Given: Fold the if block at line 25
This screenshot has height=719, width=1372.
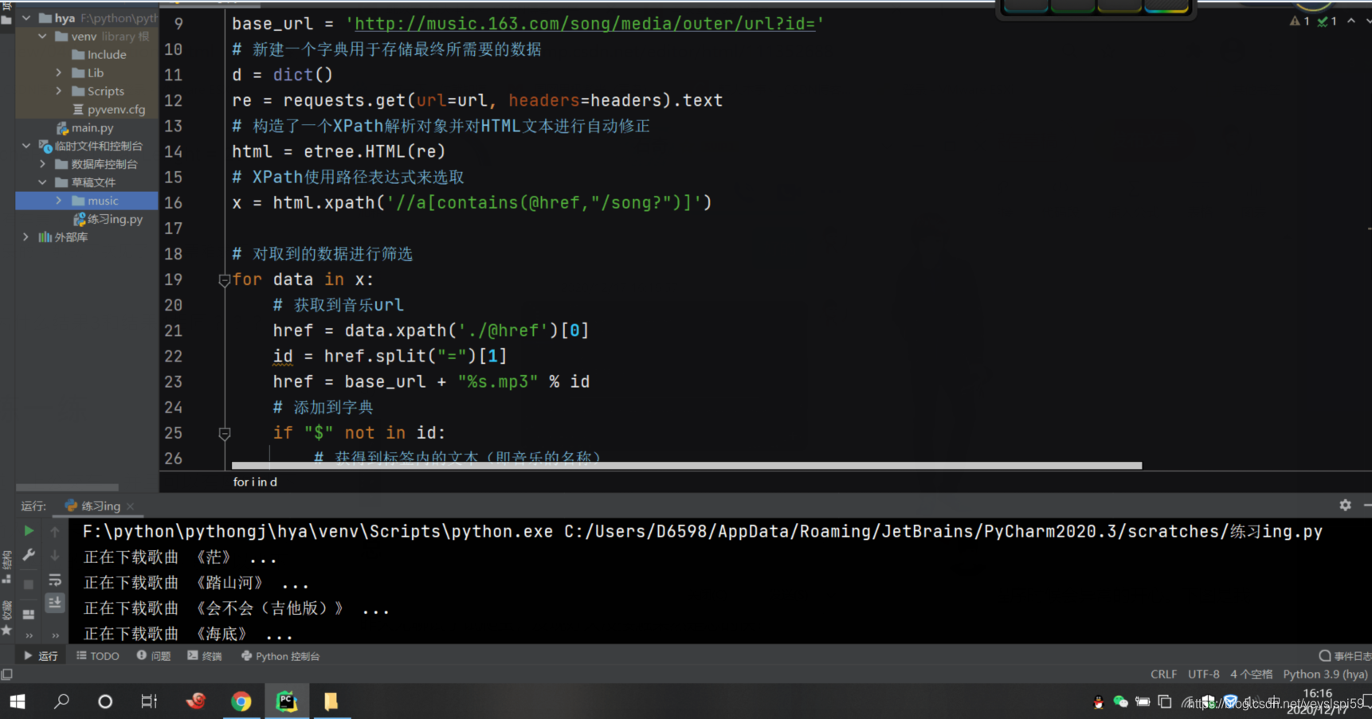Looking at the screenshot, I should [225, 433].
